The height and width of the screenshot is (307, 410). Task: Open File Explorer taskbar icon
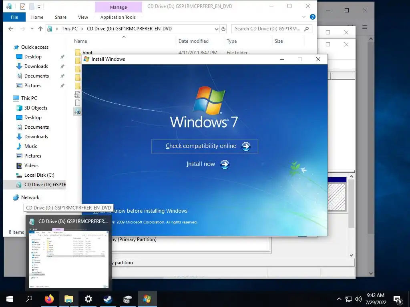(x=68, y=299)
